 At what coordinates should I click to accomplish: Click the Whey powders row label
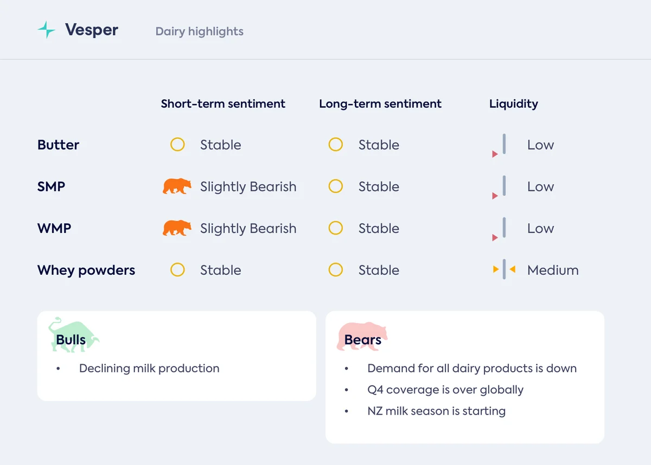tap(86, 270)
